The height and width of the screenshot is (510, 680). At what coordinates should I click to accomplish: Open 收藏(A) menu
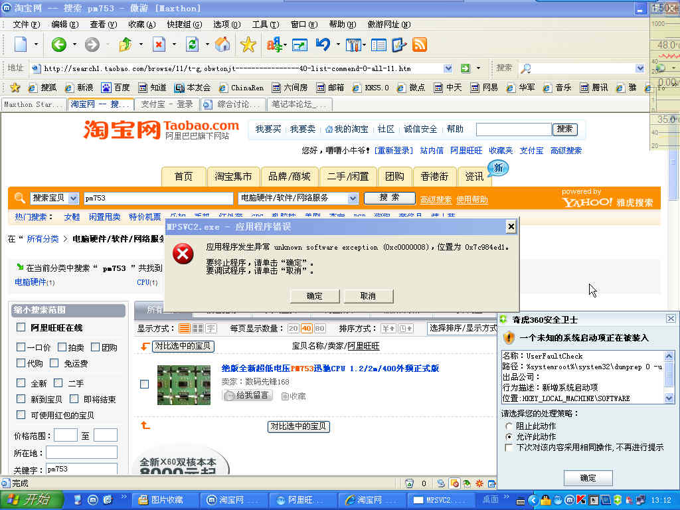pos(142,25)
